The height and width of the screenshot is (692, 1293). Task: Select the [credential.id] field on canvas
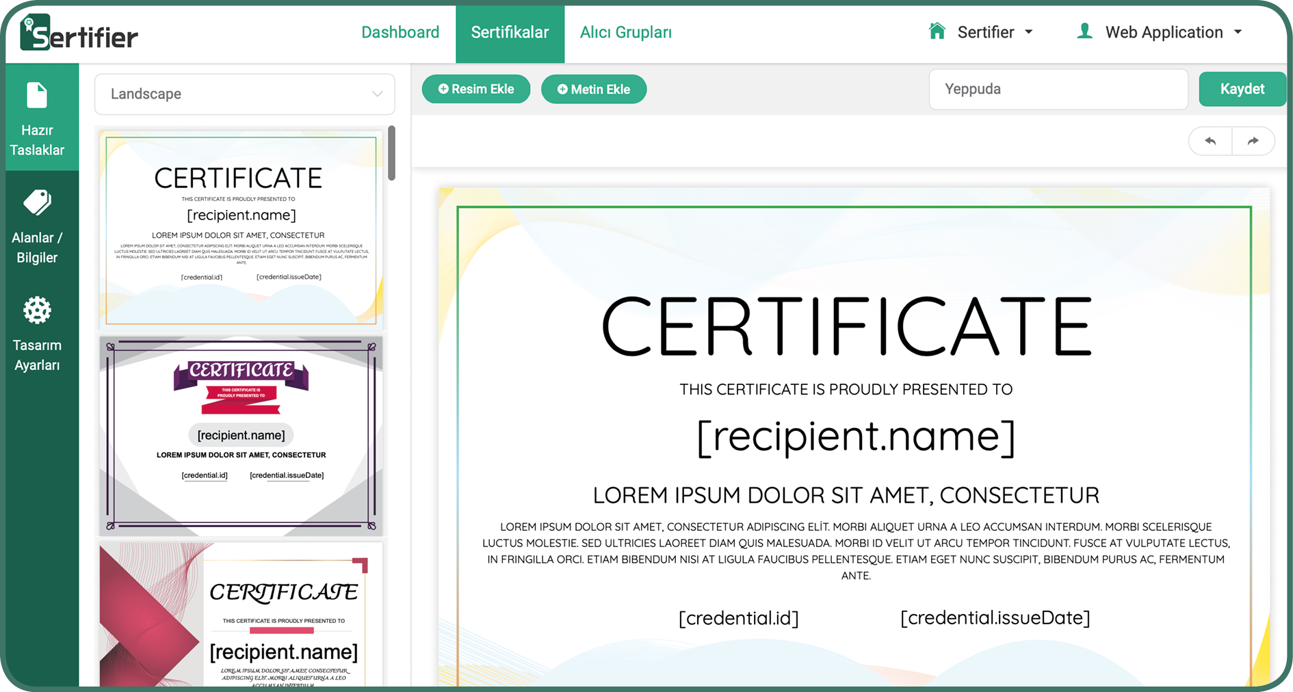tap(739, 618)
